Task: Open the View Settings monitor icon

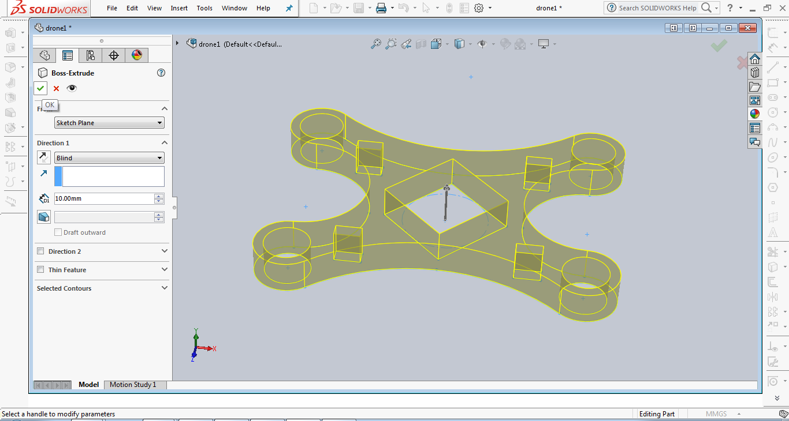Action: pos(543,44)
